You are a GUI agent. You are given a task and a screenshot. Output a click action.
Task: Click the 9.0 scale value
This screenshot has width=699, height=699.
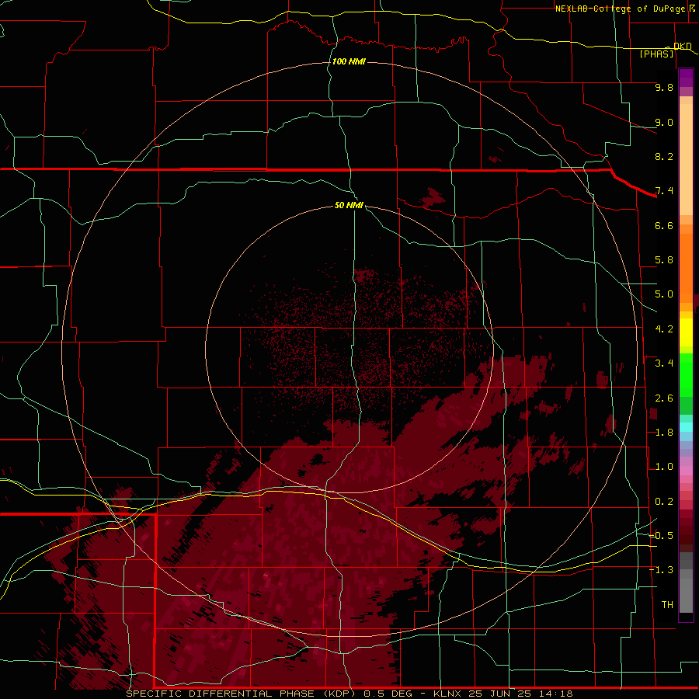tap(664, 122)
